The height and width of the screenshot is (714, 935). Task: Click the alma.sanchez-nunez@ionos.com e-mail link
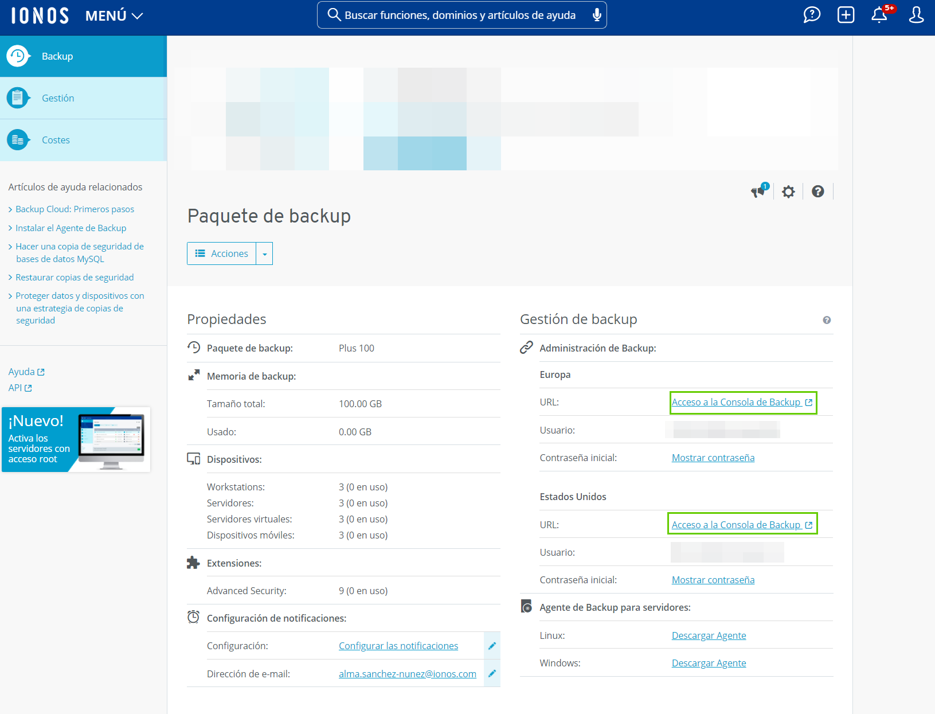[408, 674]
